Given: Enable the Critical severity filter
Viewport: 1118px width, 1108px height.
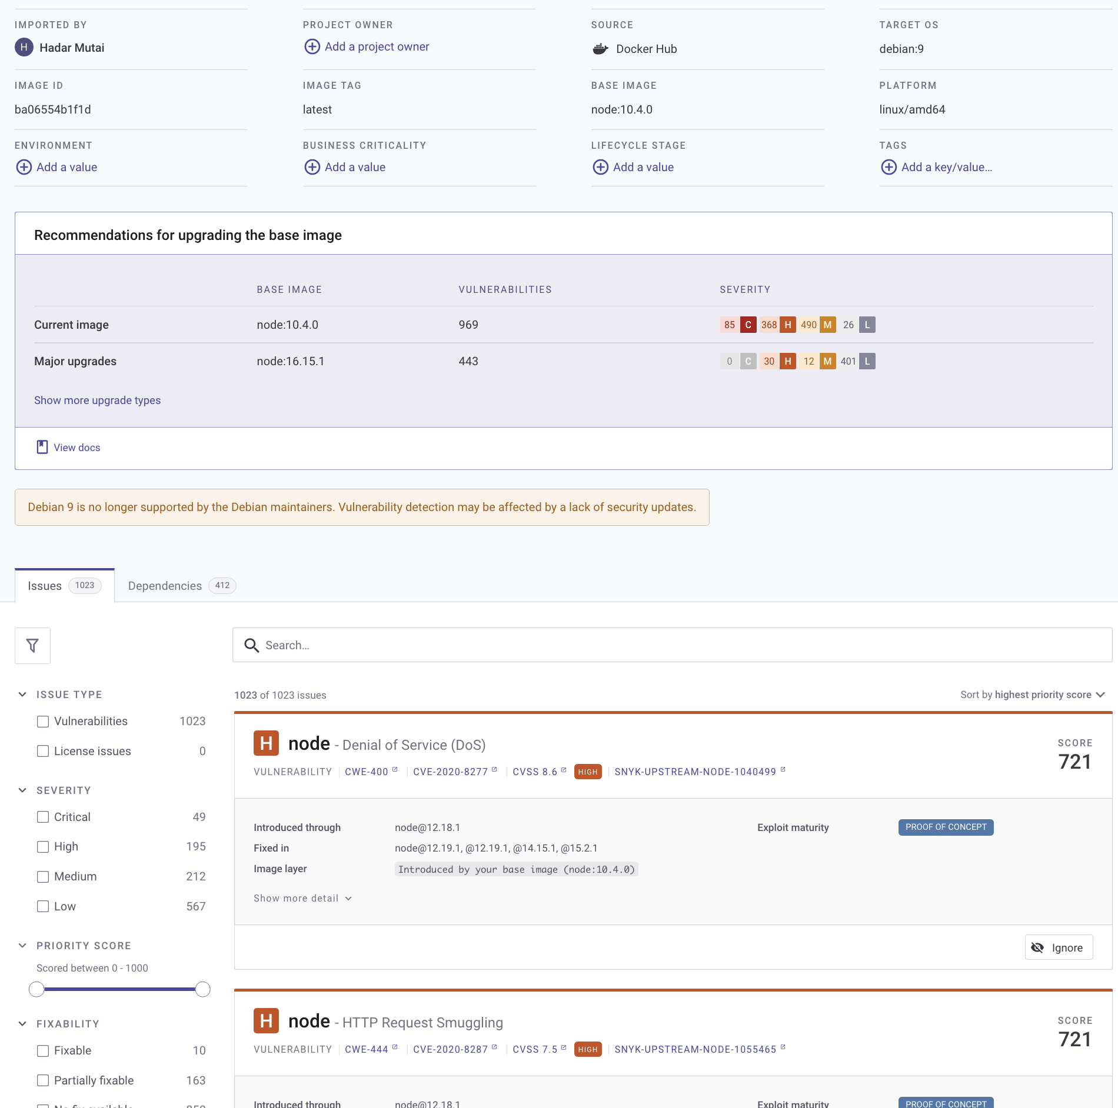Looking at the screenshot, I should pos(42,817).
